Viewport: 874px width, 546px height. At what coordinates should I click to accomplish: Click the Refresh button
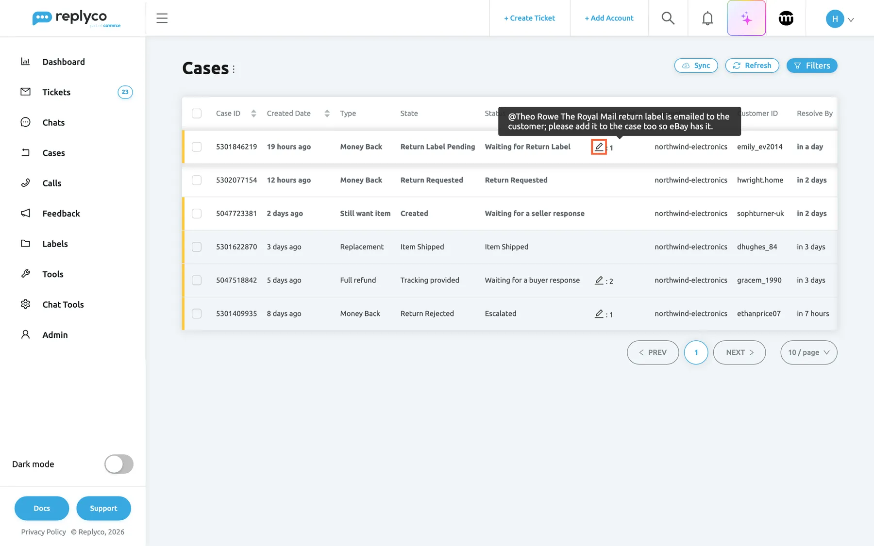click(x=752, y=66)
